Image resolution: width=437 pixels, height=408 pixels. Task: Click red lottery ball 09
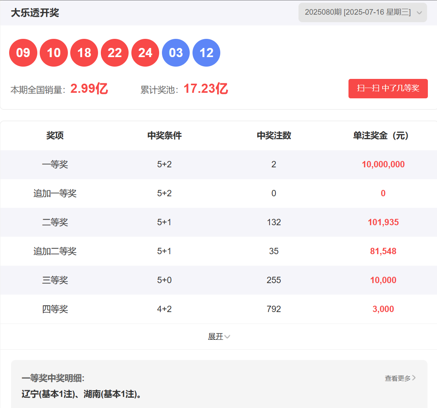coord(23,53)
